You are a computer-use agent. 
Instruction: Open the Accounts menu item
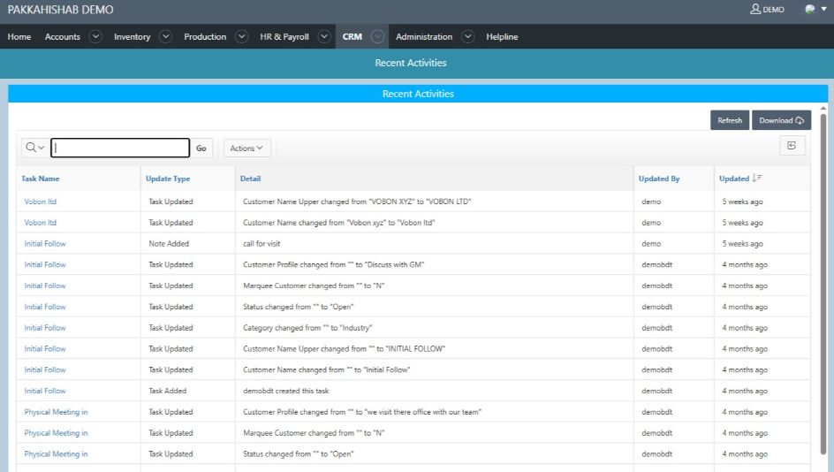tap(62, 37)
